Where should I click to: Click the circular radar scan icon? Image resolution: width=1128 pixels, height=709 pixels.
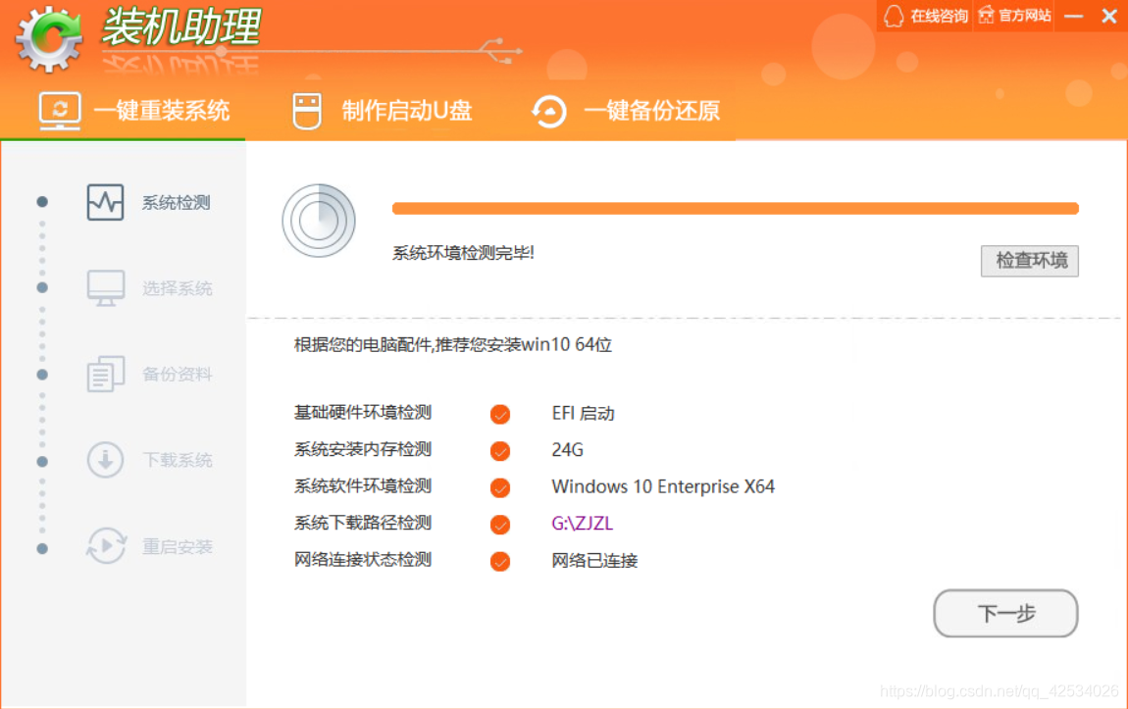tap(319, 220)
